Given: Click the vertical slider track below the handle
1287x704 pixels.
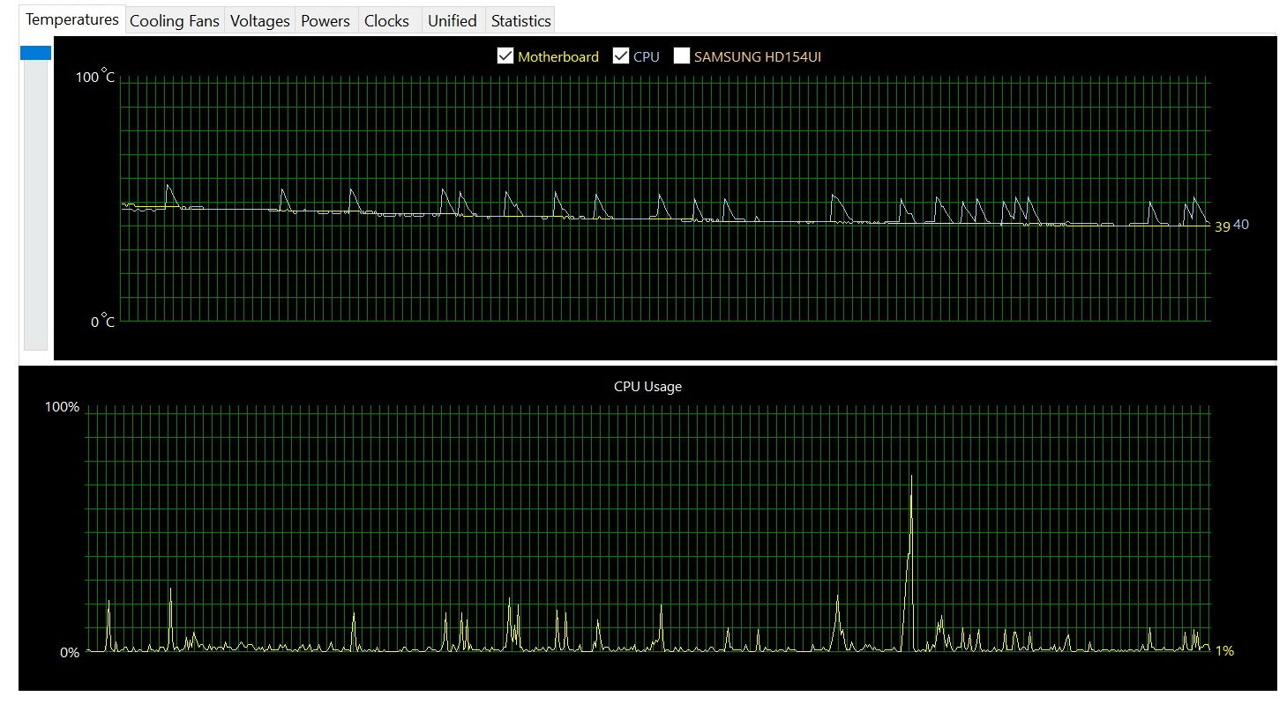Looking at the screenshot, I should click(x=36, y=205).
